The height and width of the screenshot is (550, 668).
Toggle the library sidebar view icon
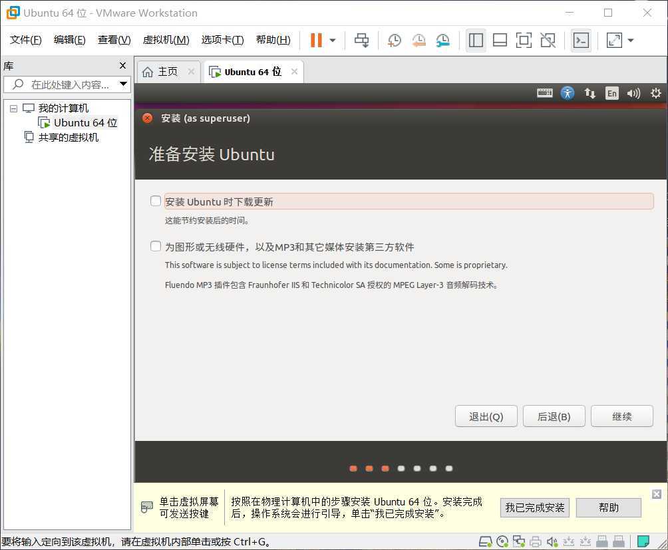[x=476, y=41]
